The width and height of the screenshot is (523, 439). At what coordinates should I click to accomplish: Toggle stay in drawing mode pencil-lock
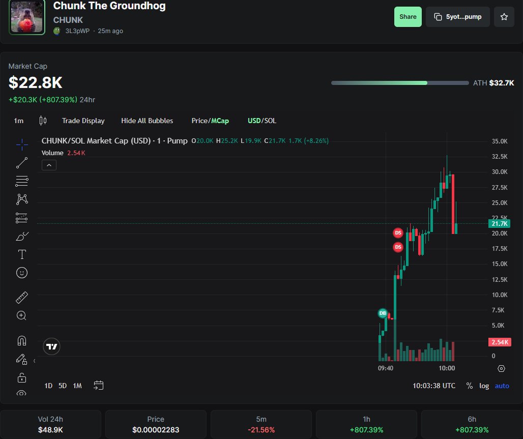(x=22, y=359)
